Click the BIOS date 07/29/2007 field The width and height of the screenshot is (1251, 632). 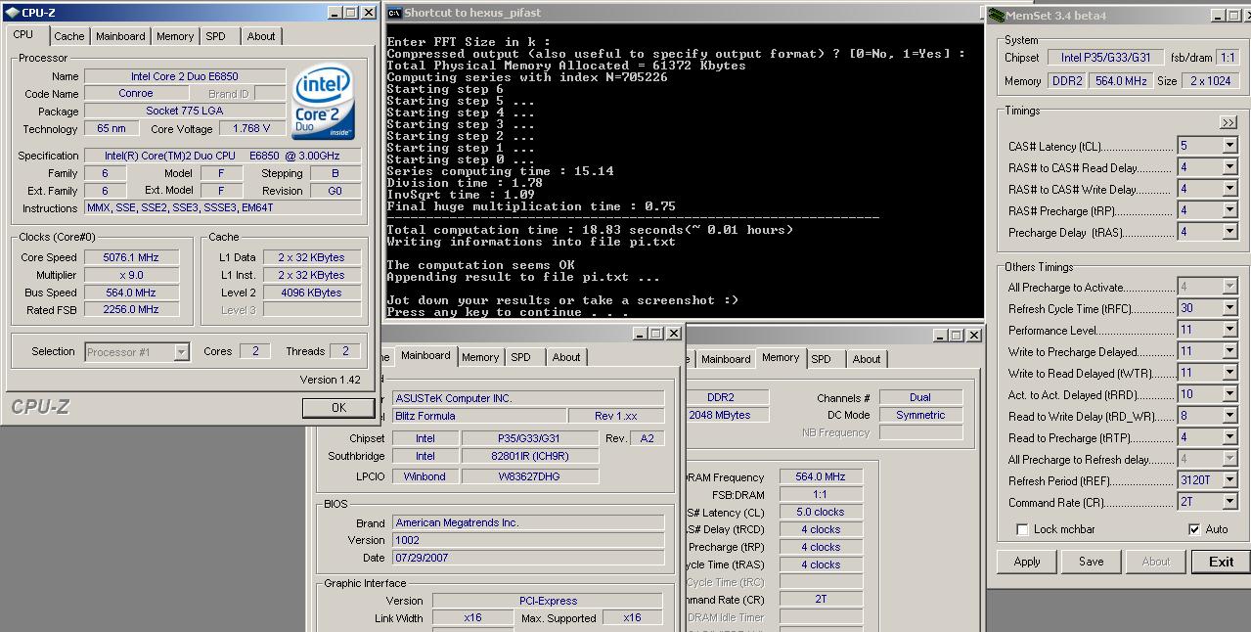tap(528, 558)
